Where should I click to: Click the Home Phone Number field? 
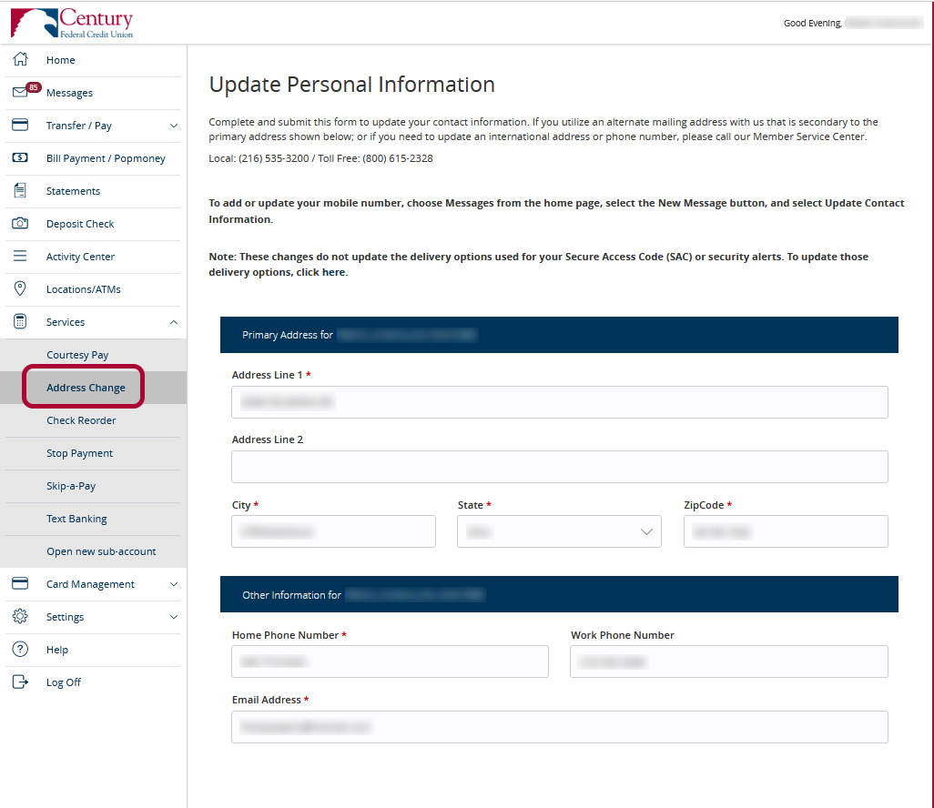[391, 661]
